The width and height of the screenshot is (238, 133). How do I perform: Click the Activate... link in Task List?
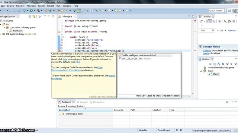pos(232,30)
